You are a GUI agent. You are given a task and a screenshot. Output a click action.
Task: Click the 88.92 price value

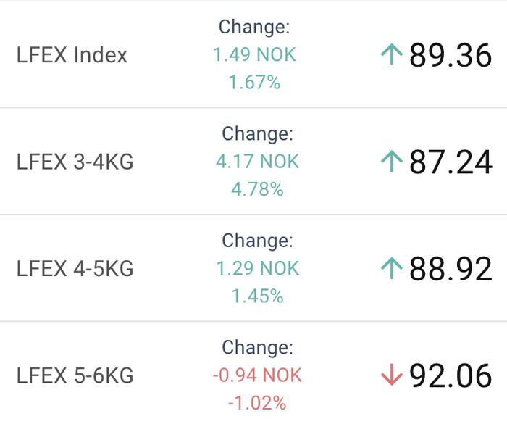(x=451, y=269)
